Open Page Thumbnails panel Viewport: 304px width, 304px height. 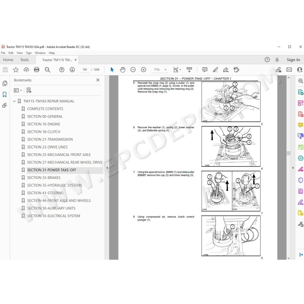5,83
